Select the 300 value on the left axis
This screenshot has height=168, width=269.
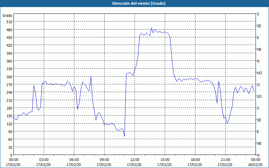[x=10, y=77]
